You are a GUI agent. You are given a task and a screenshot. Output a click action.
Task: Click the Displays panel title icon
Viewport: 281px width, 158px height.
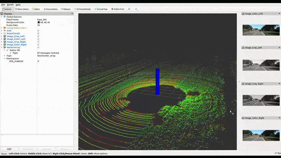(2, 13)
